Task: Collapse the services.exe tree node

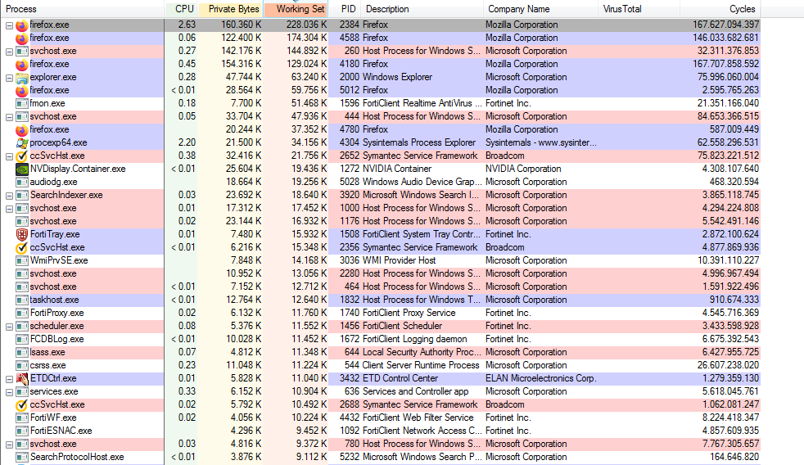Action: pos(9,392)
